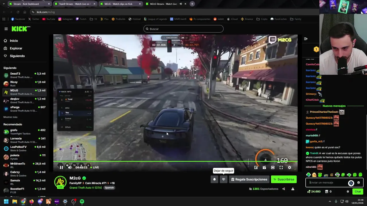Open xParga channel in followed list
Image resolution: width=367 pixels, height=206 pixels.
(x=24, y=109)
